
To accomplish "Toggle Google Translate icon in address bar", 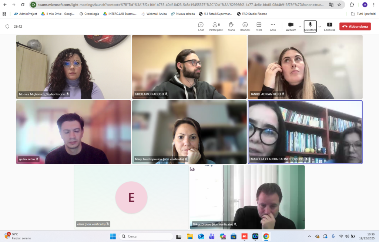I will click(331, 4).
